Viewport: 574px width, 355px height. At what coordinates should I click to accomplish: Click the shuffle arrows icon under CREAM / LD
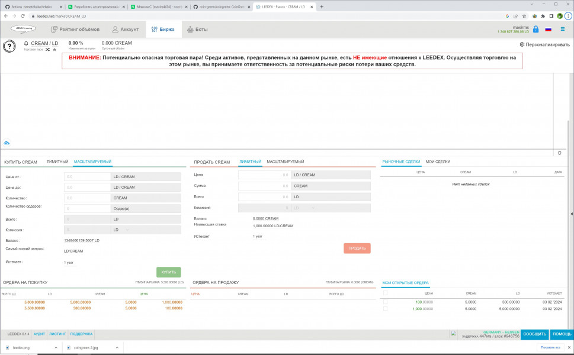coord(47,49)
